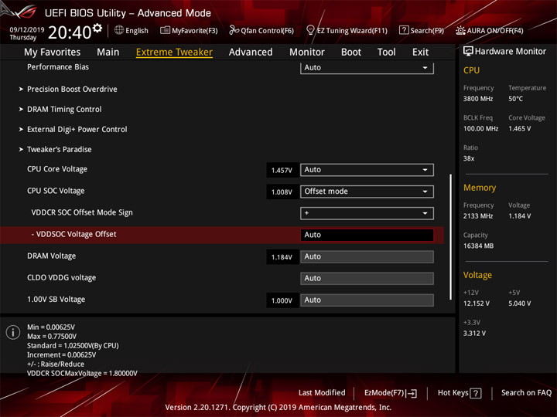Click the 20:40 clock display
The height and width of the screenshot is (417, 557).
70,32
